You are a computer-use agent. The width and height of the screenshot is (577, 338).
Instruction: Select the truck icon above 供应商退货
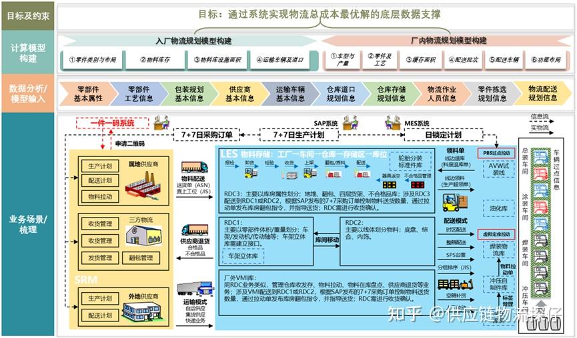(x=194, y=230)
